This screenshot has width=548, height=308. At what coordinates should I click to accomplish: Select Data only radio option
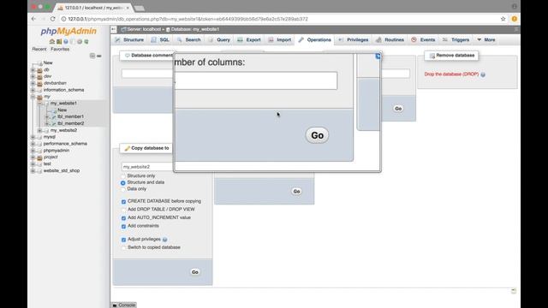[x=123, y=189]
